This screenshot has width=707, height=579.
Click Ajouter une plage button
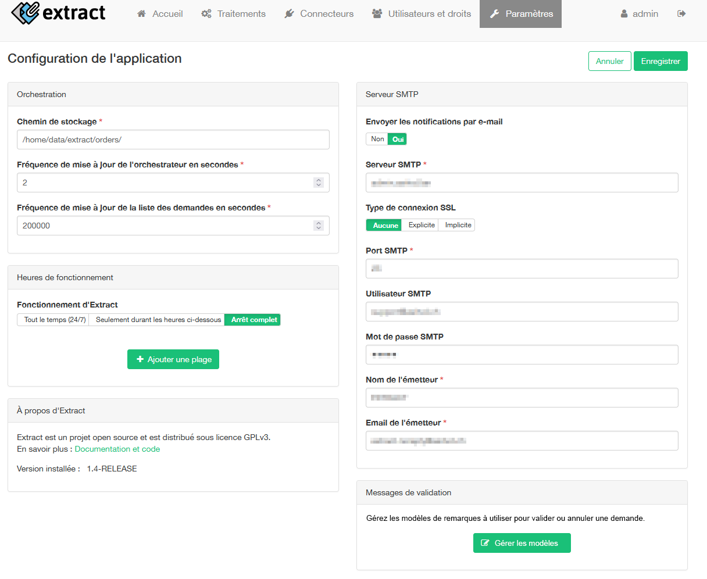pos(173,359)
